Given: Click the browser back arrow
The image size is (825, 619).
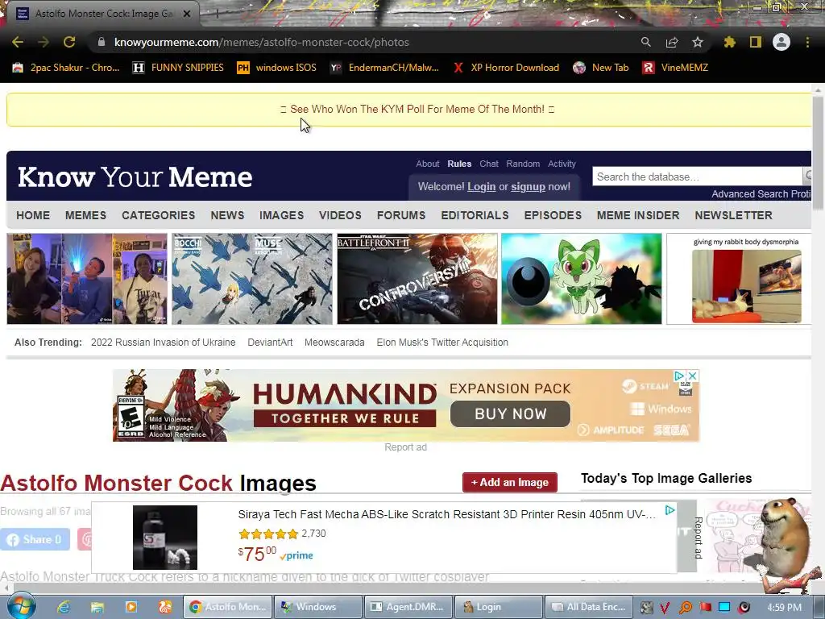Looking at the screenshot, I should (x=18, y=42).
